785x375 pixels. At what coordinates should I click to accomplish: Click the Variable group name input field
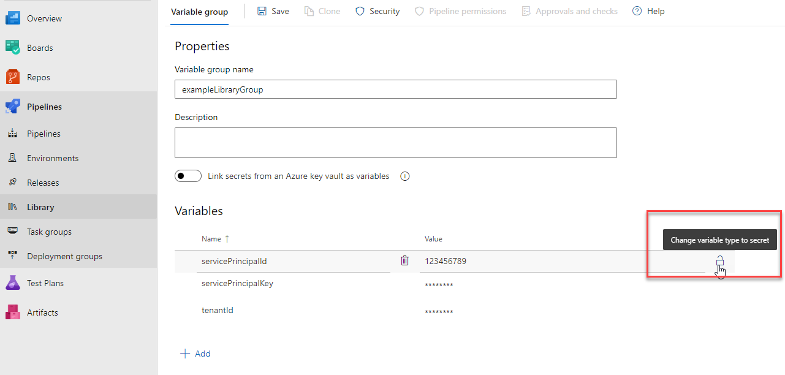click(395, 89)
